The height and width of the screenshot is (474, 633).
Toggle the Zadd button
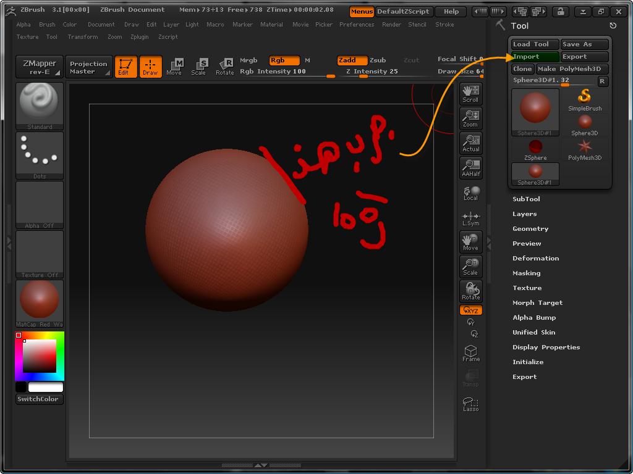(x=352, y=60)
